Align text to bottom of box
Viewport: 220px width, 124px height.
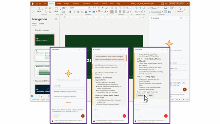pos(144,8)
